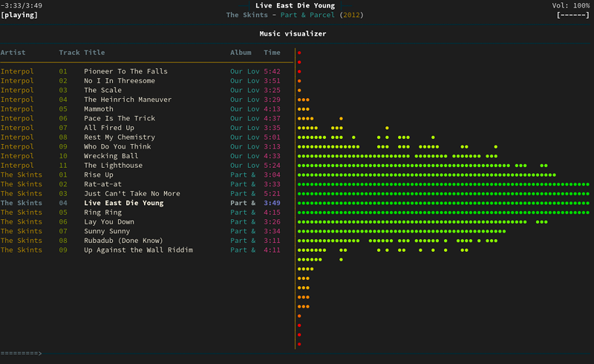Click the Album column header
This screenshot has width=594, height=364.
point(241,52)
